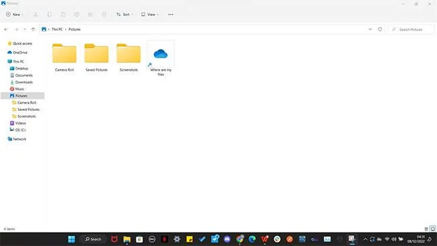
Task: Open Microsoft Store from the taskbar
Action: 139,239
